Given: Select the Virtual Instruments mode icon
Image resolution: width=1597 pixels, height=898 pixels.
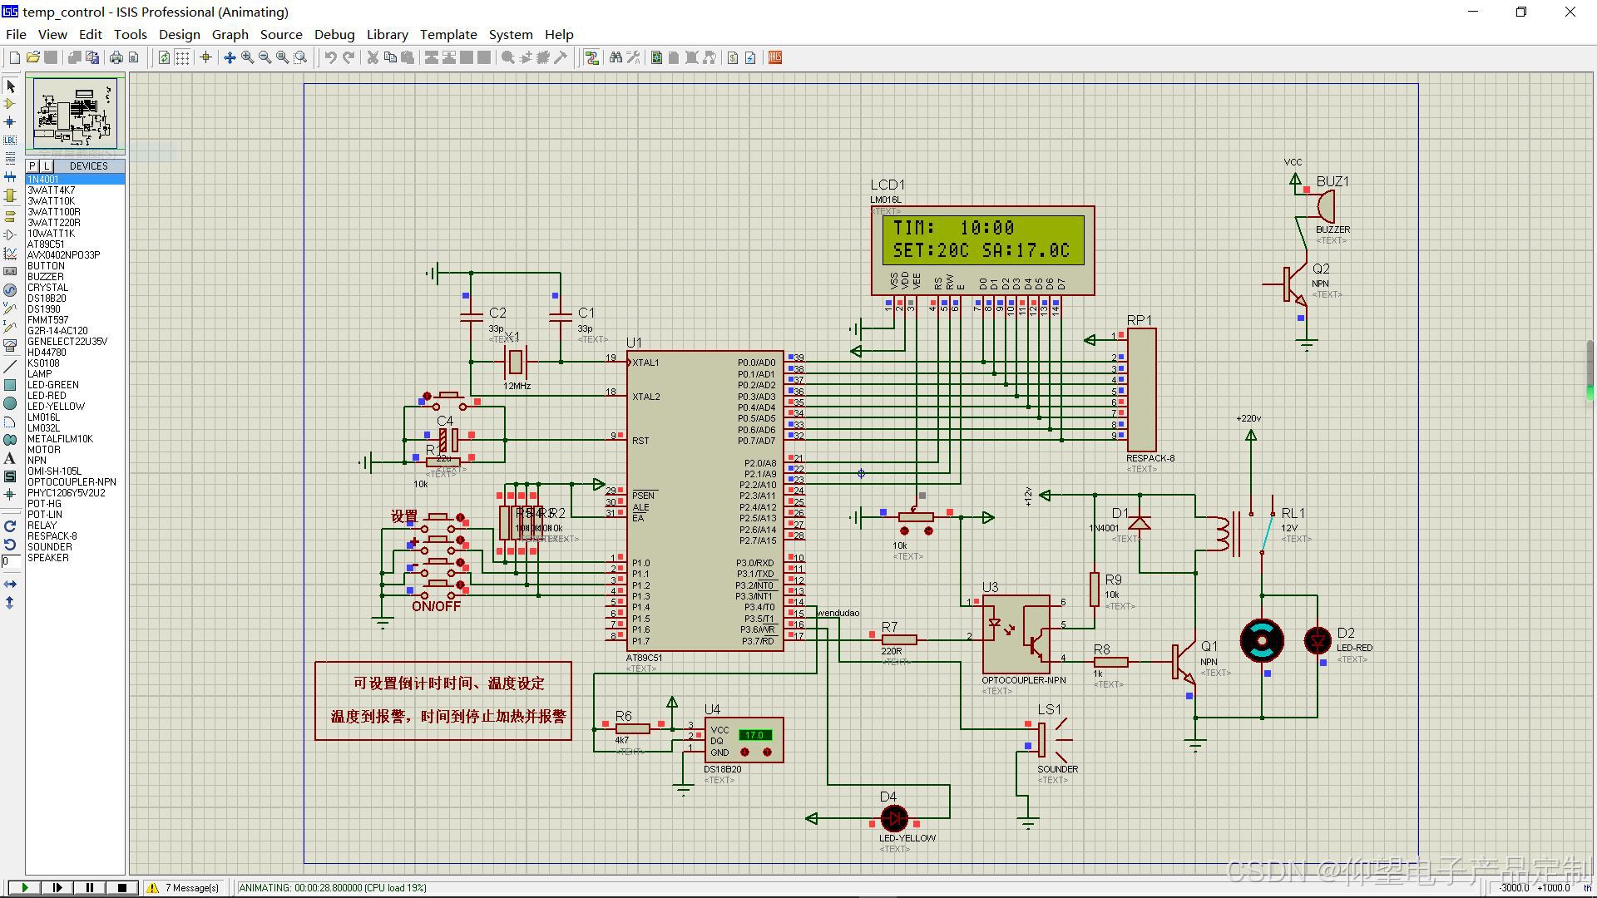Looking at the screenshot, I should pyautogui.click(x=10, y=344).
